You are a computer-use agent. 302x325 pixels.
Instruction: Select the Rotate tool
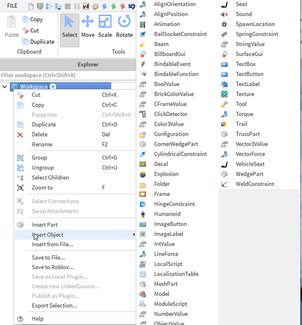click(124, 26)
